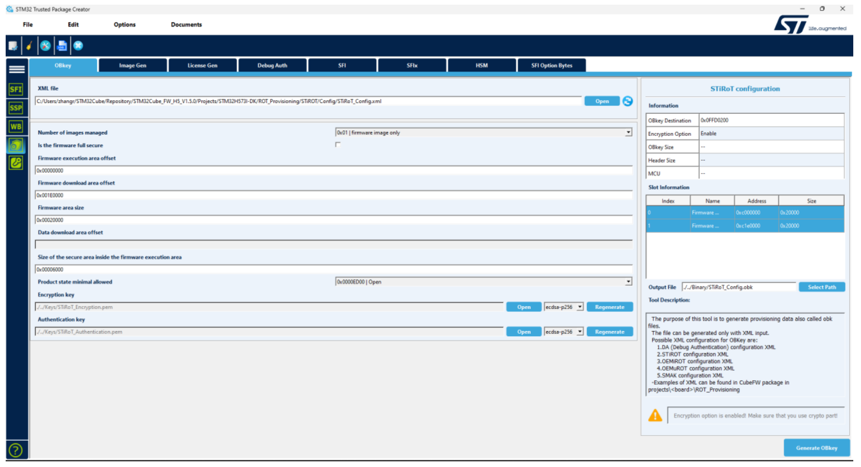Click Firmware execution area offset field
Screen dimensions: 861x467
click(x=333, y=170)
